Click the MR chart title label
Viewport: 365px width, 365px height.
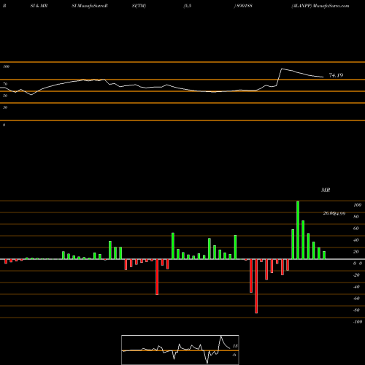326,190
